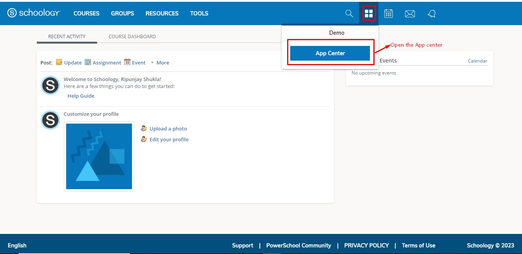The image size is (522, 254).
Task: Open the messages envelope icon
Action: [x=410, y=14]
